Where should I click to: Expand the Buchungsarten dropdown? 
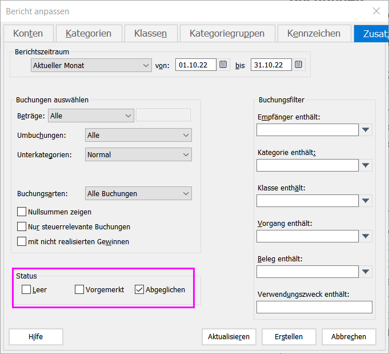[x=138, y=194]
